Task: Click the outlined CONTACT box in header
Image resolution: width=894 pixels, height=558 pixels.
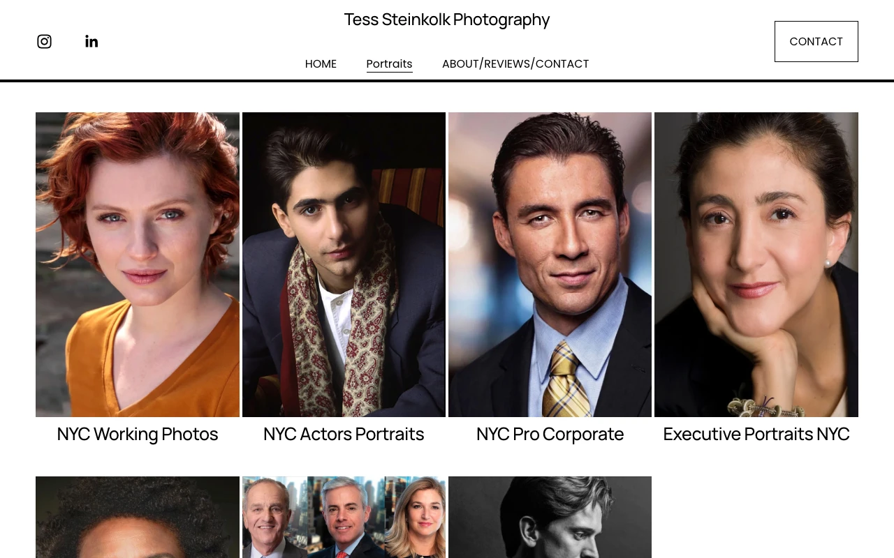Action: (816, 41)
